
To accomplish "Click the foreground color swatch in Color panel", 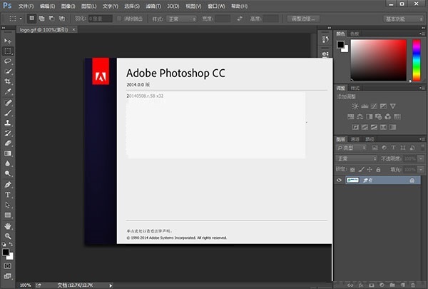I will tap(340, 44).
